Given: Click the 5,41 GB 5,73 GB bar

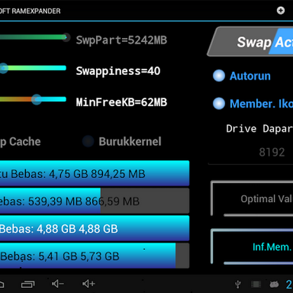Looking at the screenshot, I should (94, 256).
